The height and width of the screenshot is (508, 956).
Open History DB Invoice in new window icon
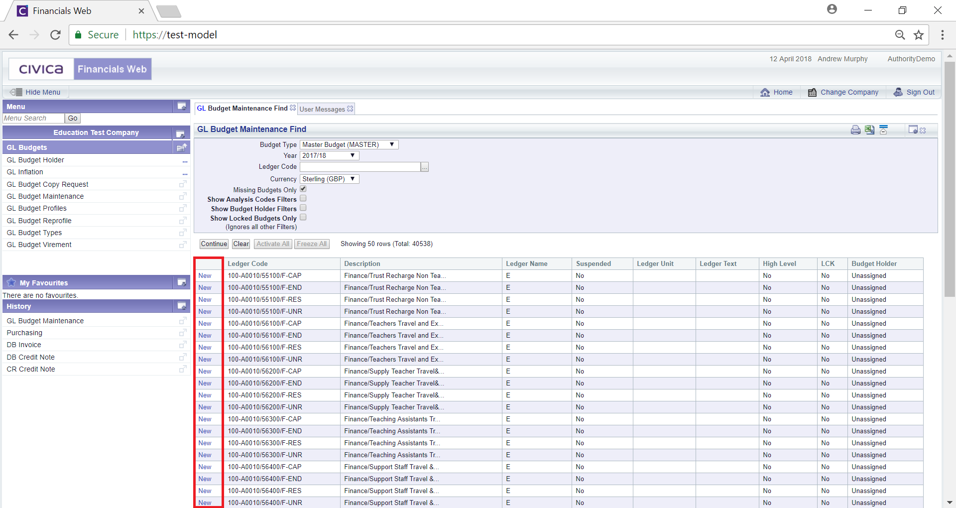[183, 345]
